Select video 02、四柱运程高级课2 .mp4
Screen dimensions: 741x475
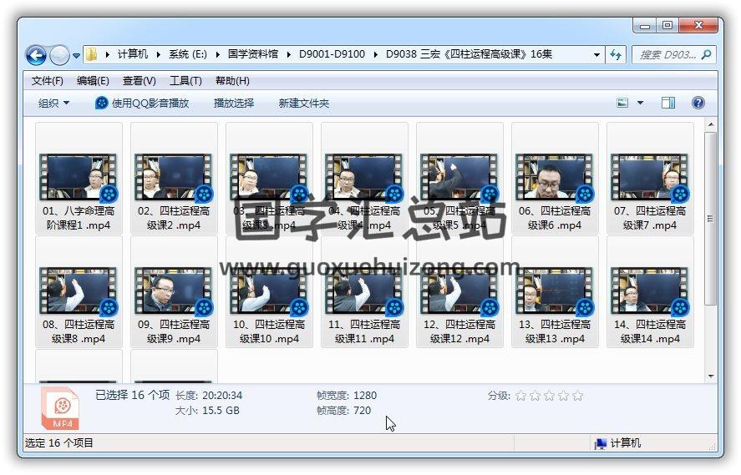coord(174,178)
